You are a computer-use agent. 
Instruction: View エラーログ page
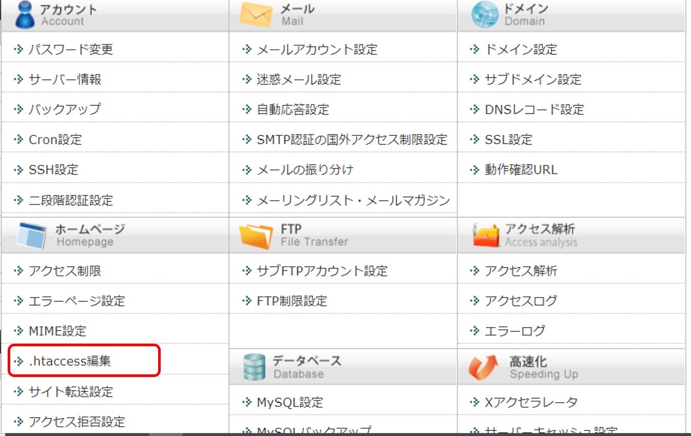[514, 331]
